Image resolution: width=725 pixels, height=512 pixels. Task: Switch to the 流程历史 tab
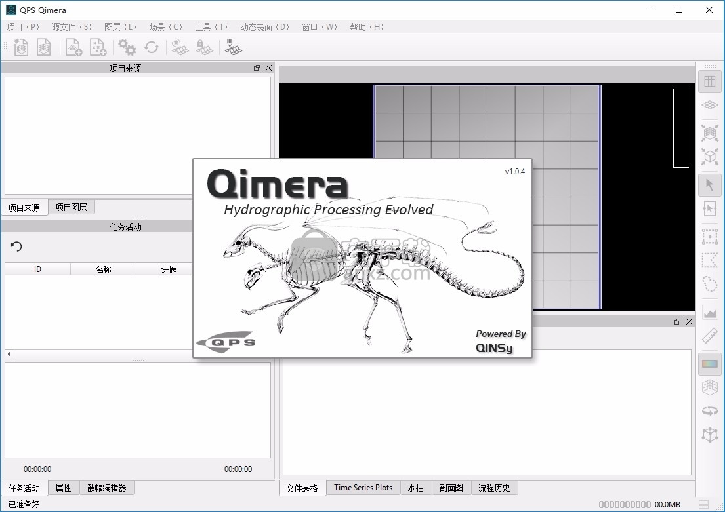(494, 488)
